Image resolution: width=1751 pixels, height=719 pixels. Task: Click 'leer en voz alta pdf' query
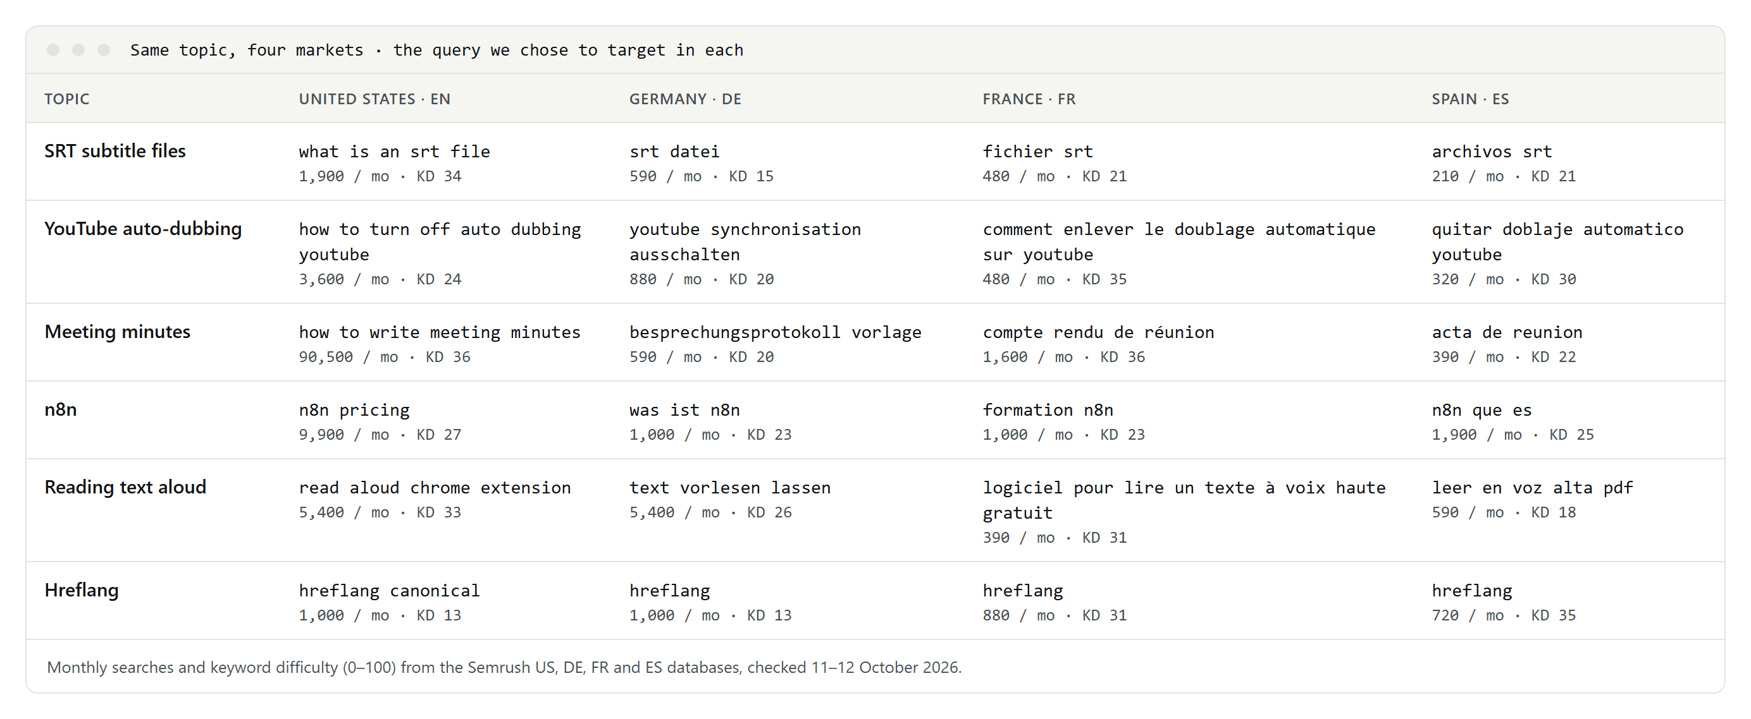[1532, 488]
